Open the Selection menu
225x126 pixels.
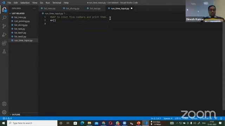(25, 3)
